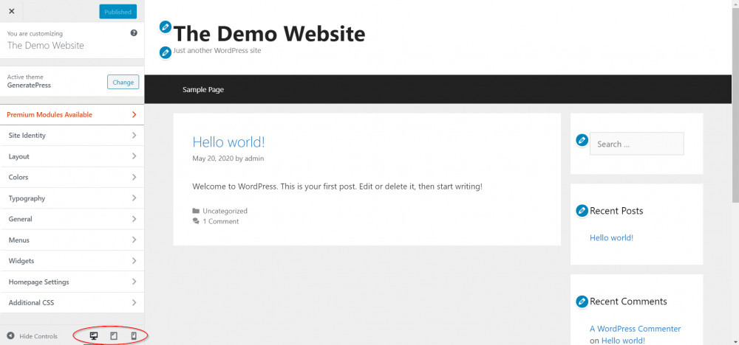Click pencil edit icon beside Search widget
The height and width of the screenshot is (345, 739).
click(582, 139)
